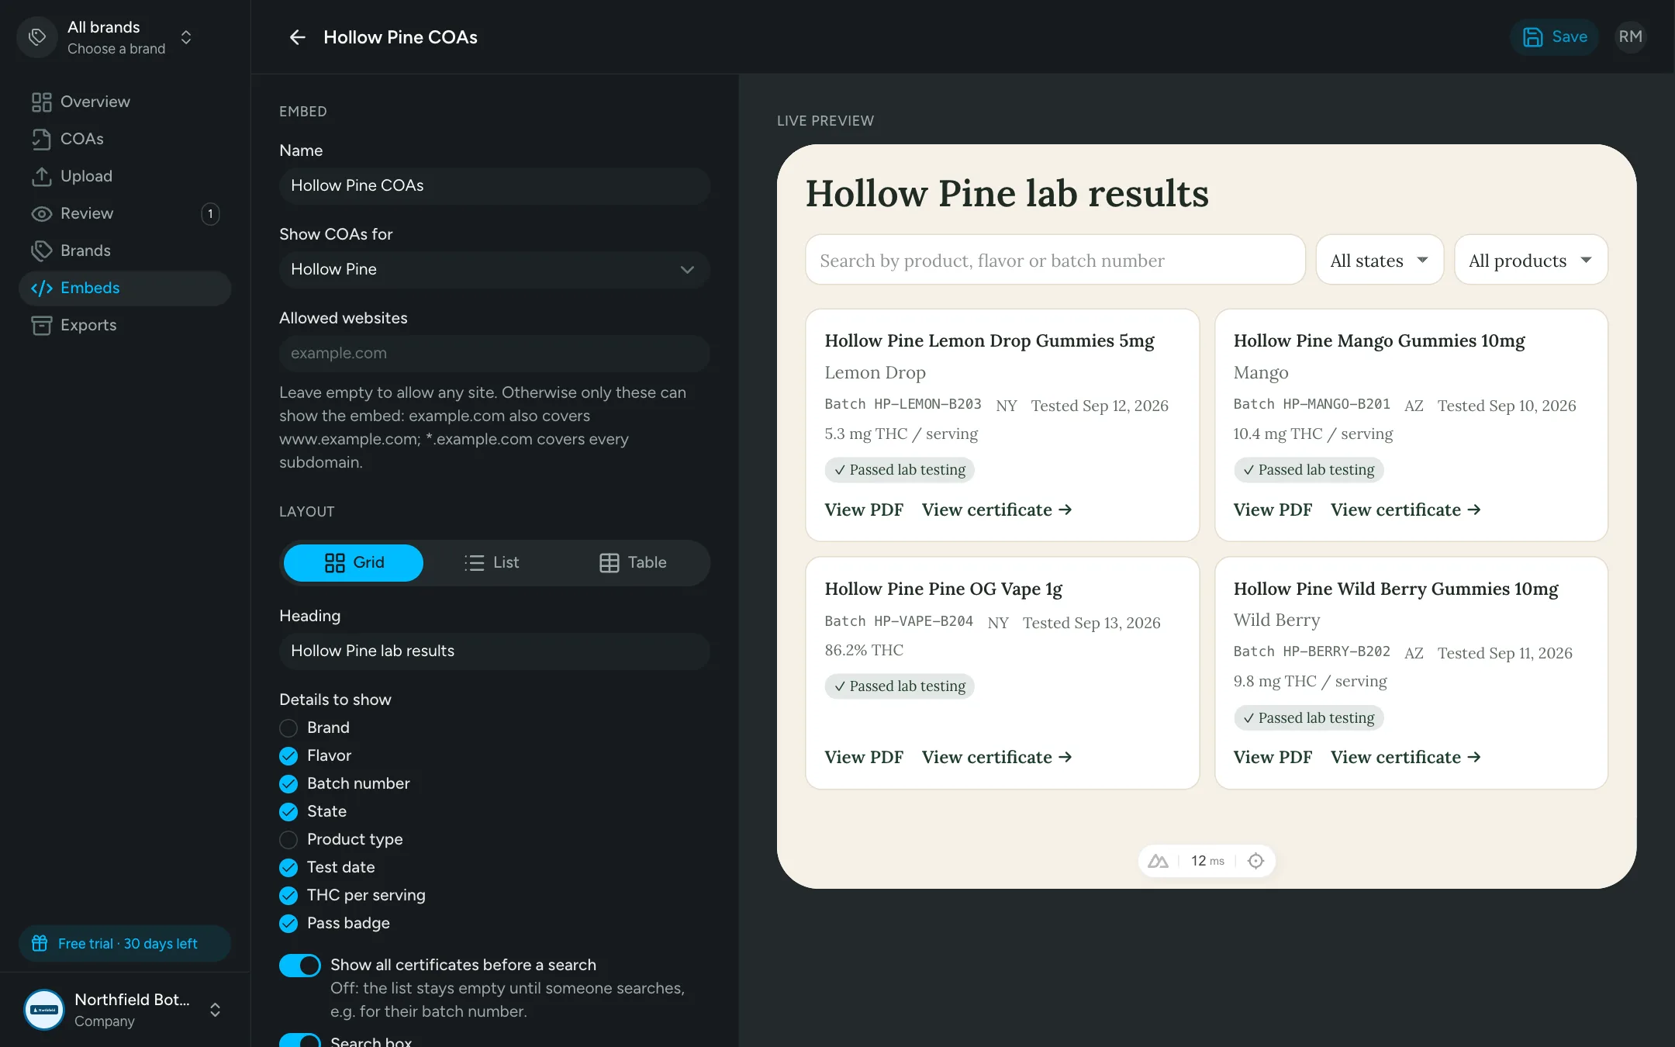Click the Overview dashboard icon
Screen dimensions: 1675x1047
click(x=41, y=102)
